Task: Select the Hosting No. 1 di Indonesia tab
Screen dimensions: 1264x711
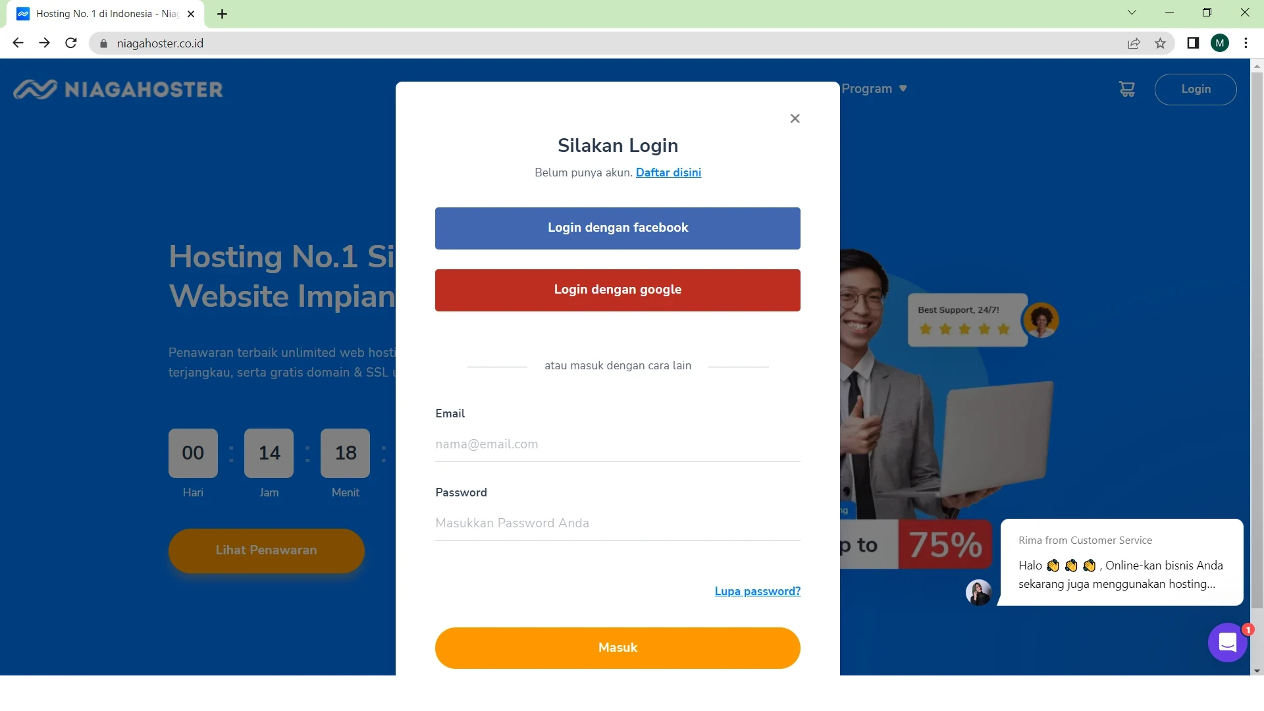Action: [105, 14]
